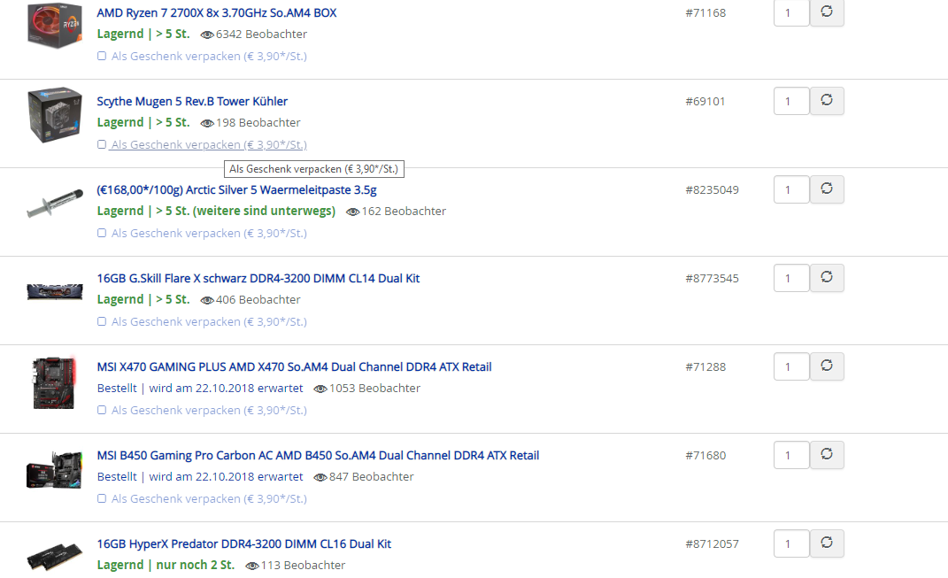
Task: Refresh quantity for G.Skill Flare X kit
Action: coord(827,278)
